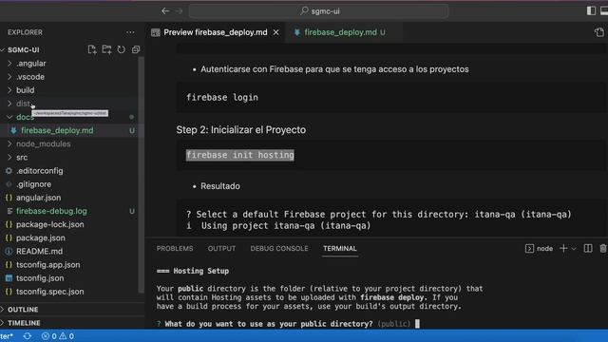Collapse the SGMC-UI root folder
The width and height of the screenshot is (608, 342).
23,49
